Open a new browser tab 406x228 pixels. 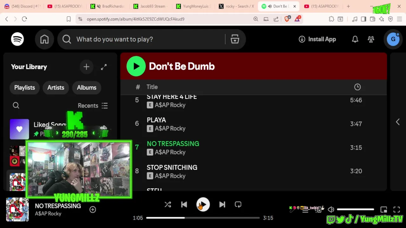[348, 6]
